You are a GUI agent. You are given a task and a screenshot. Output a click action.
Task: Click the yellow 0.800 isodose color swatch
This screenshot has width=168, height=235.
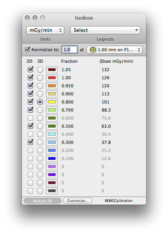52,102
